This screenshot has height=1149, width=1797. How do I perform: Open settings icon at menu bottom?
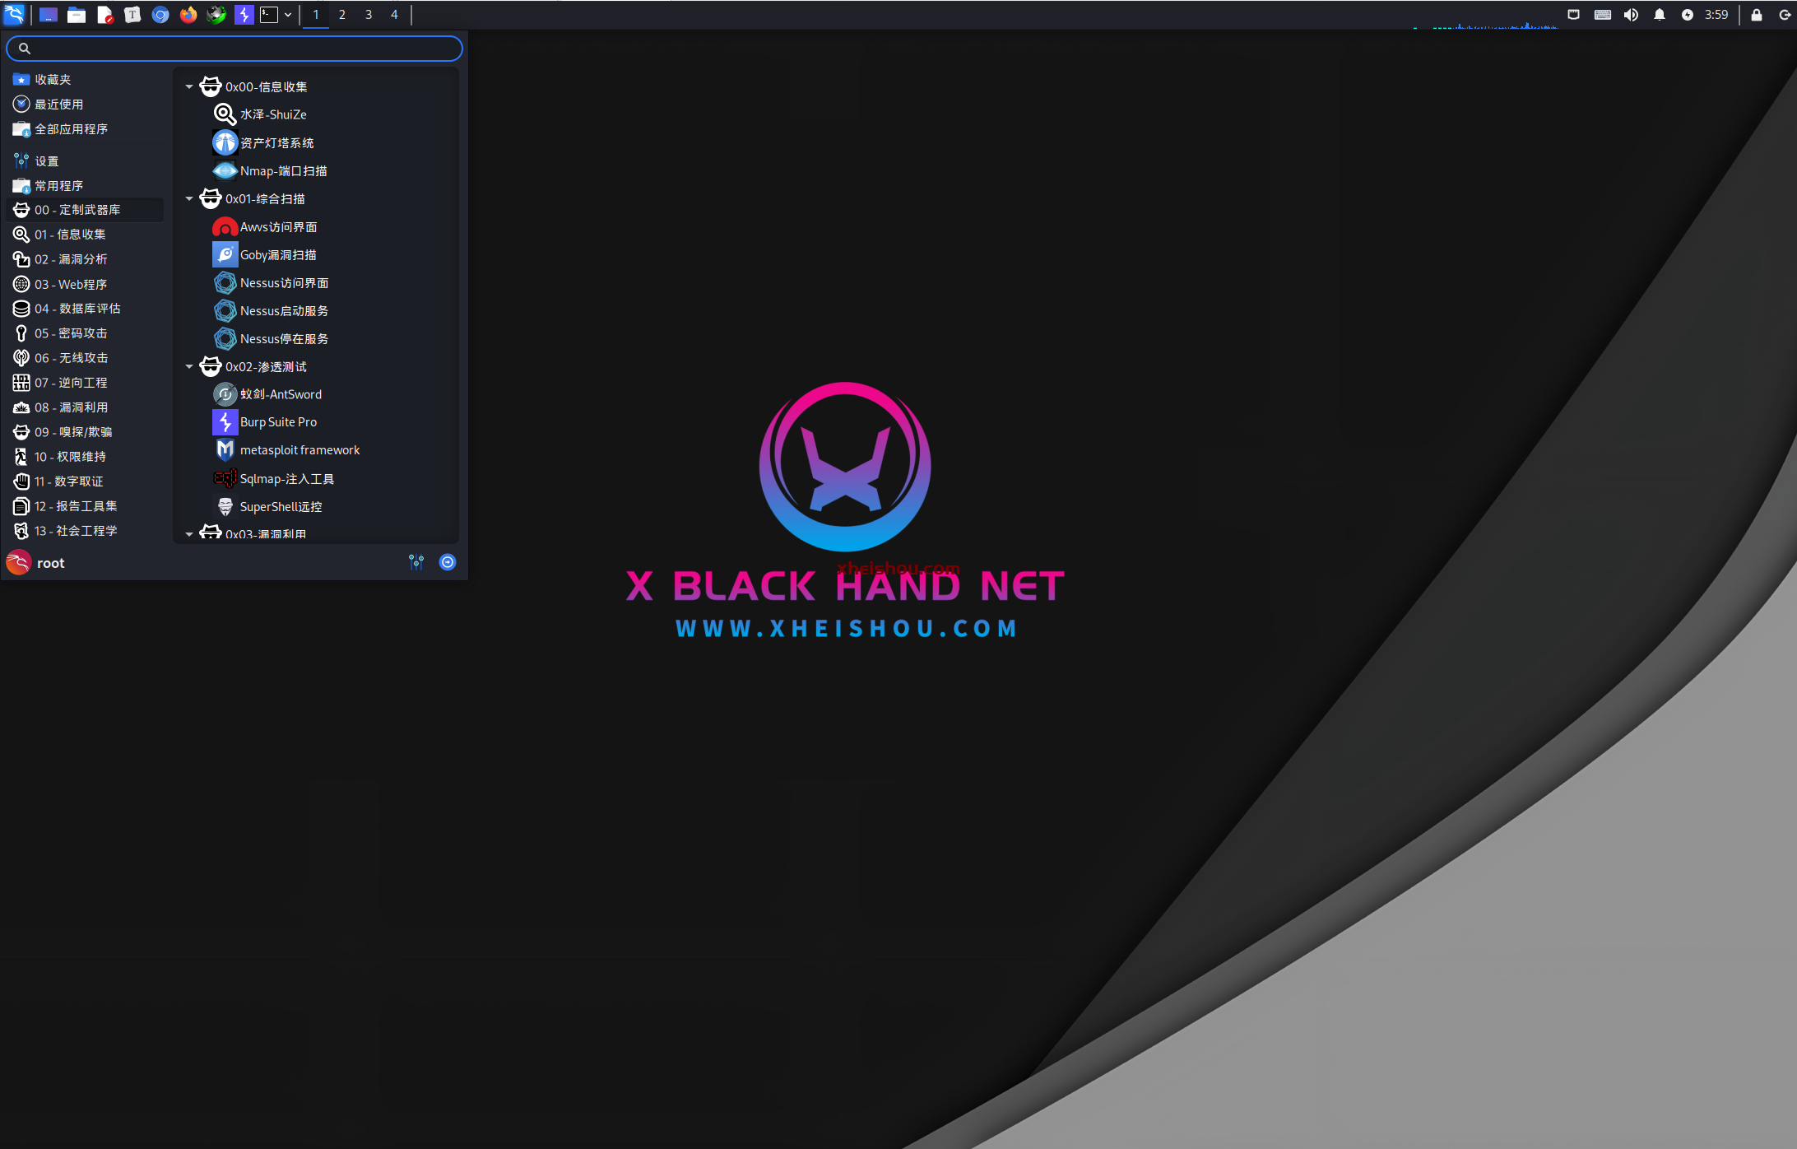(x=416, y=562)
